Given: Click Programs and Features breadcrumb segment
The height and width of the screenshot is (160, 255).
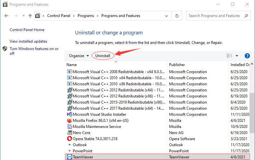Looking at the screenshot, I should pos(121,16).
